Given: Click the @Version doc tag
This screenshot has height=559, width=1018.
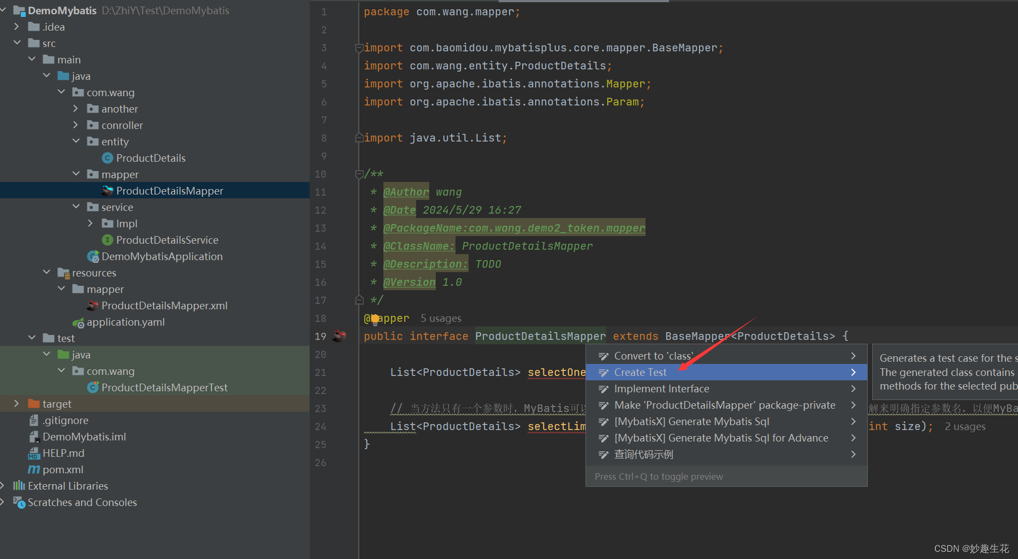Looking at the screenshot, I should [x=409, y=282].
